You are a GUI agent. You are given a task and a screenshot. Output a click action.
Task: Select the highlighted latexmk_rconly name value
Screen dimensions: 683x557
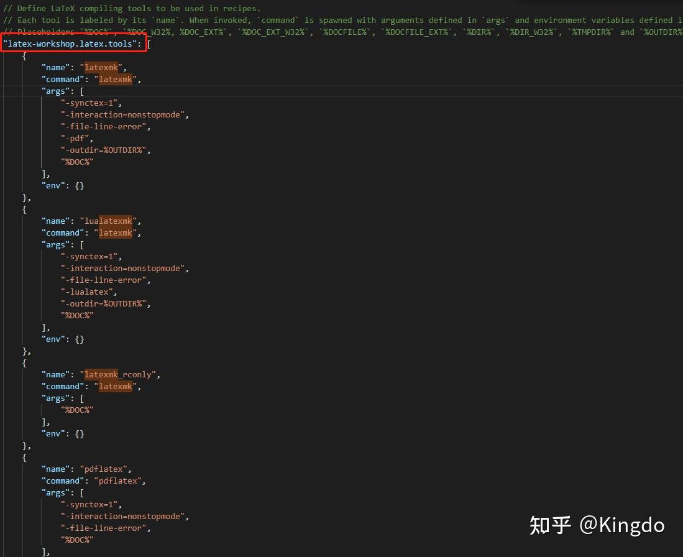coord(118,374)
